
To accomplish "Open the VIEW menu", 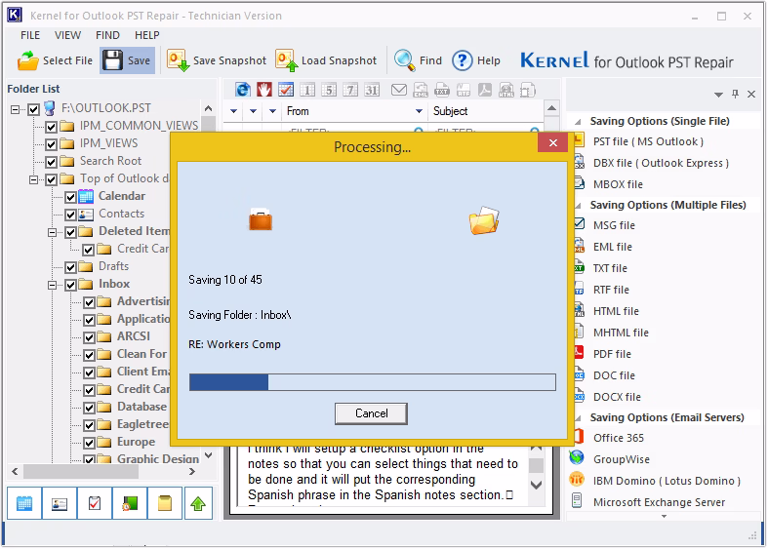I will (x=67, y=35).
